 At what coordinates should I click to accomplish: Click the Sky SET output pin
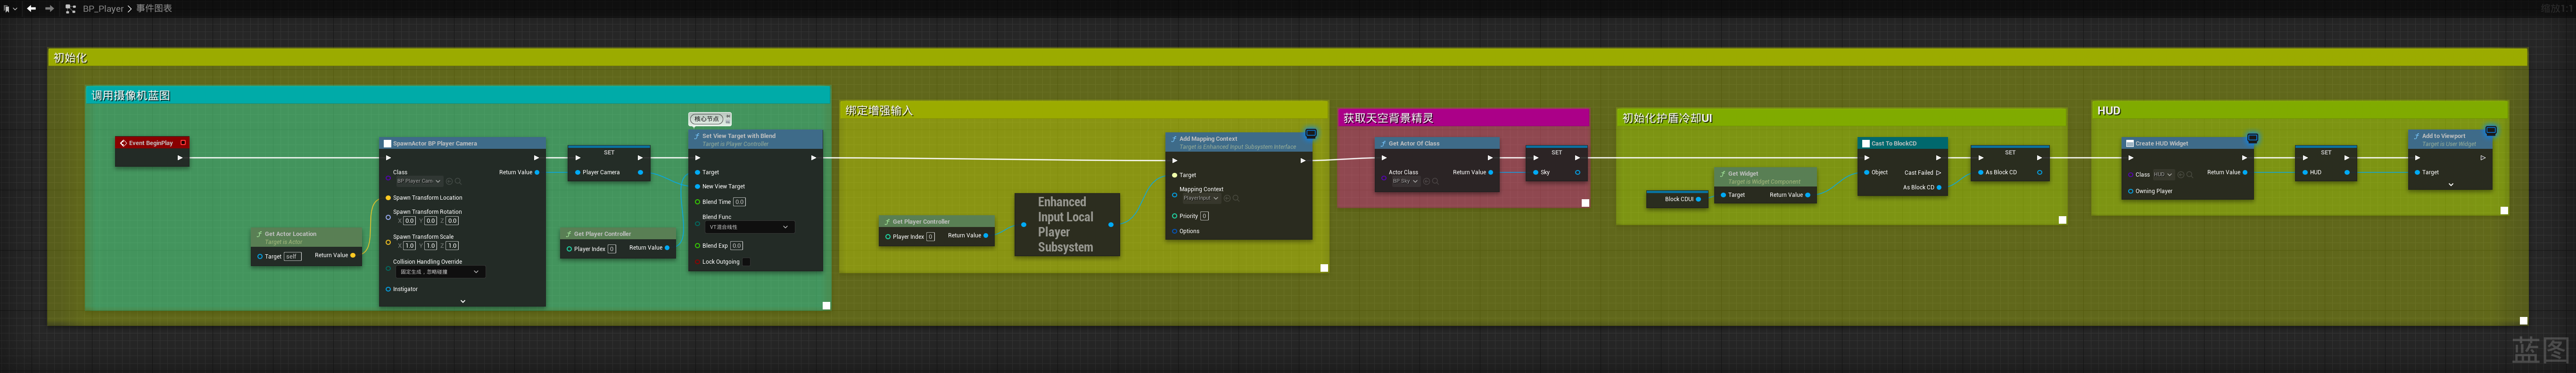pos(1578,172)
